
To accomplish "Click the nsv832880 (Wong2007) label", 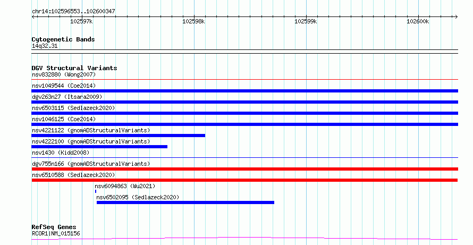I will point(64,74).
